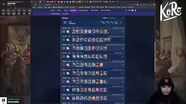The width and height of the screenshot is (186, 104).
Task: Click the Date 'Yesterday' label
Action: [72, 23]
